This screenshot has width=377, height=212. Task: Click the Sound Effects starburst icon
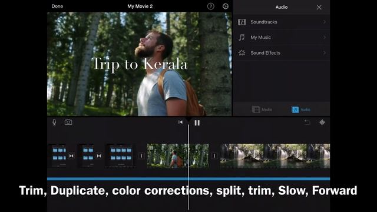[x=242, y=52]
